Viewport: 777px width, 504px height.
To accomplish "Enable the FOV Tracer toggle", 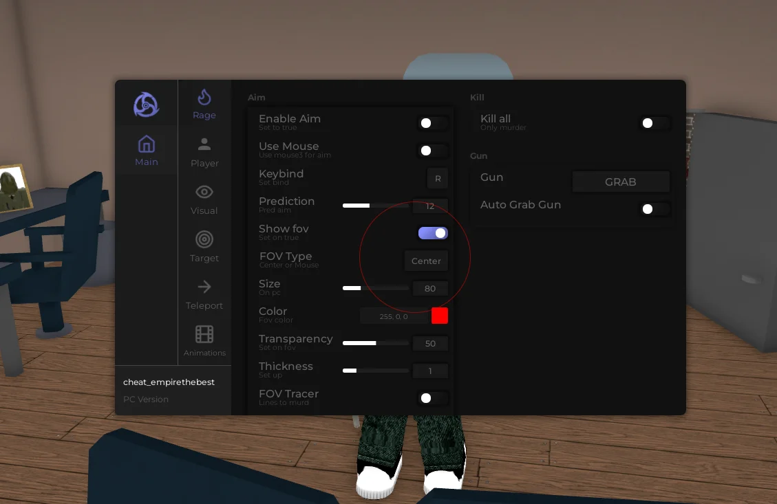I will coord(433,398).
